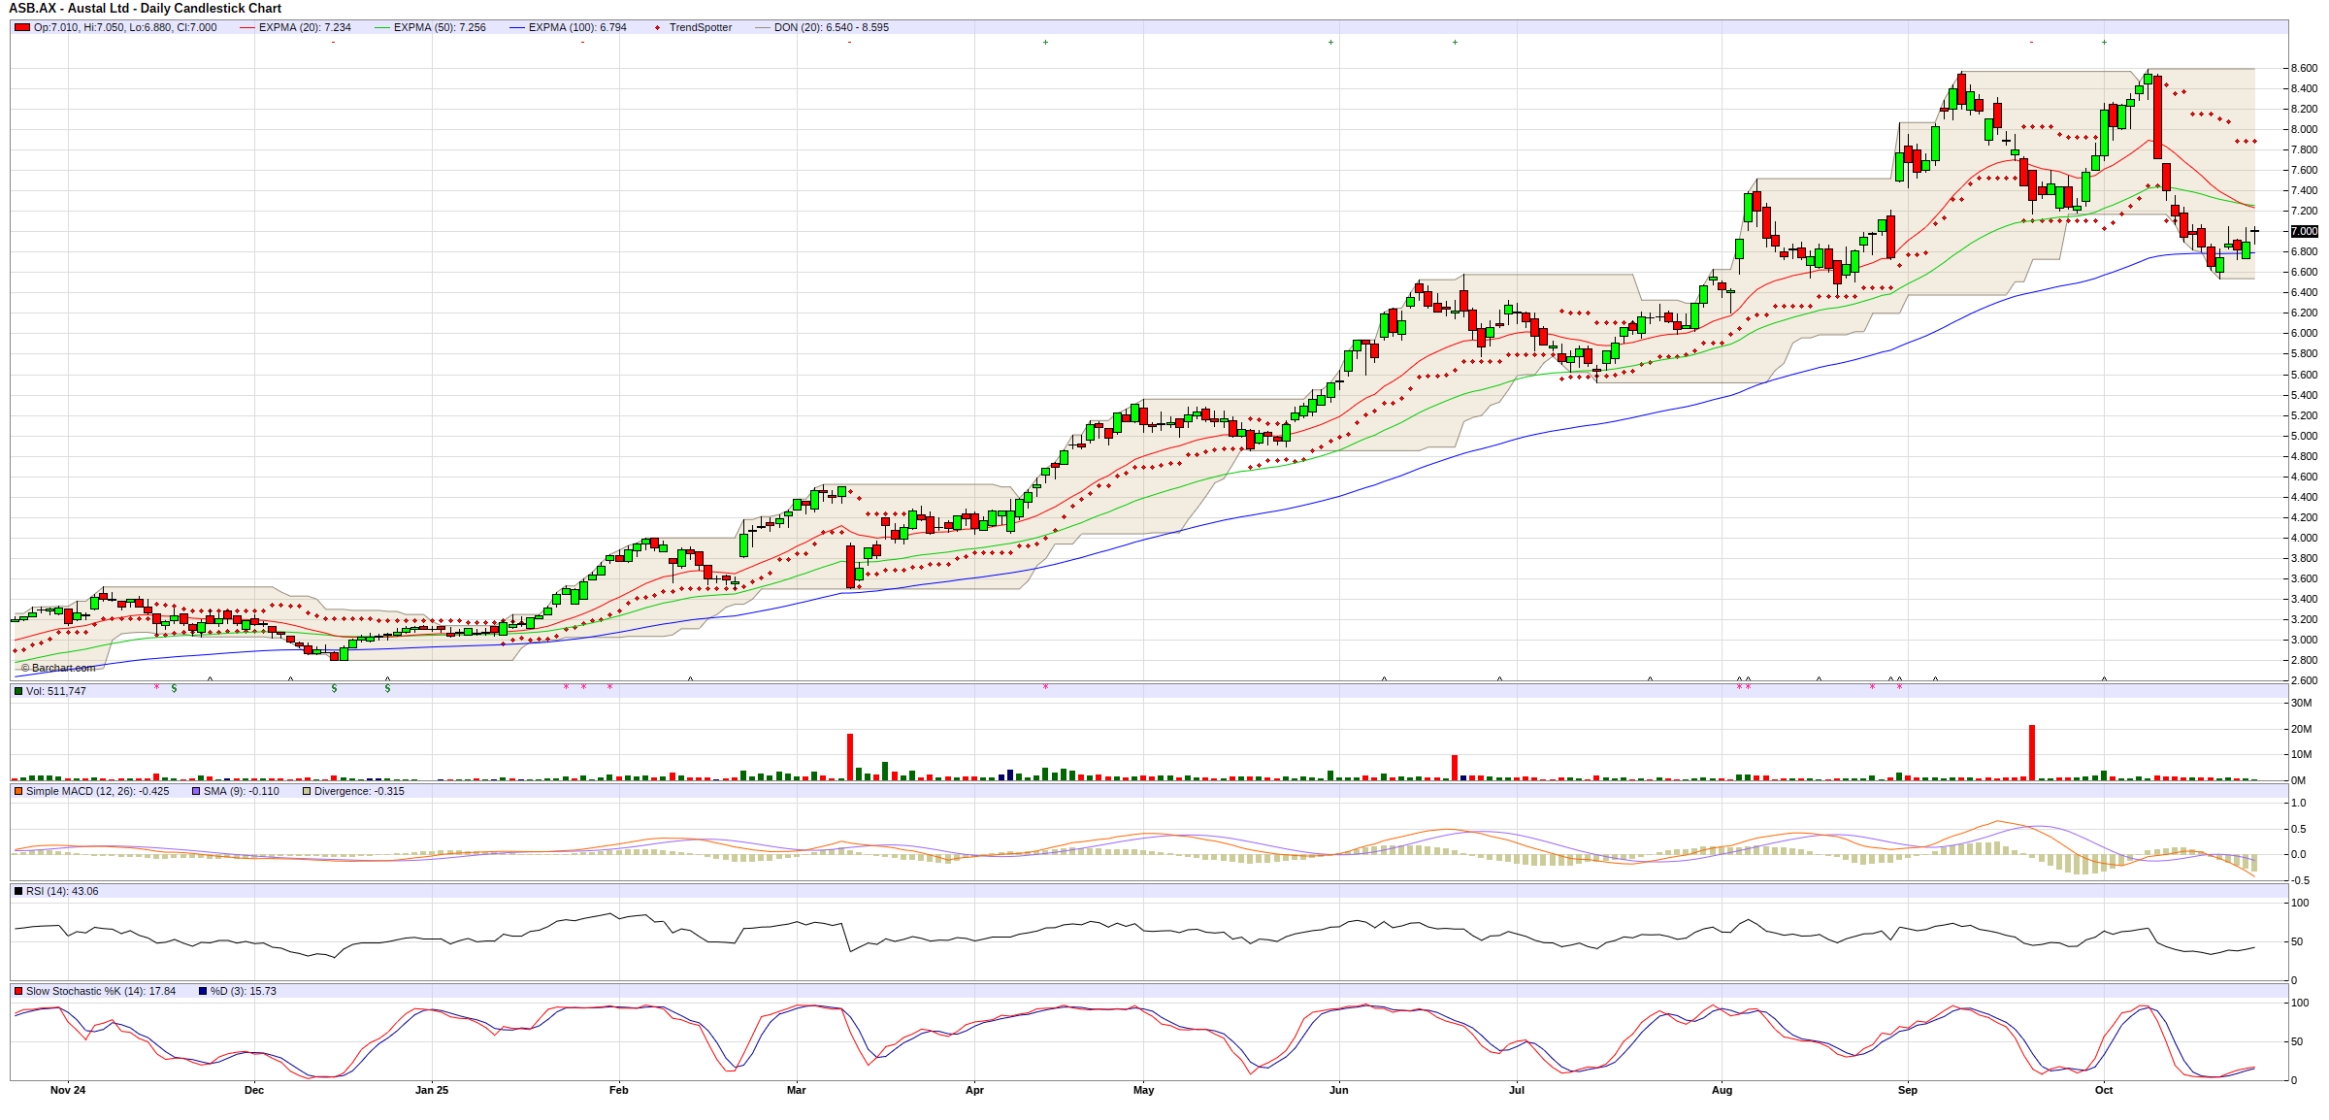Select the EXPMA (20) legend entry
Viewport: 2329px width, 1120px height.
click(304, 27)
